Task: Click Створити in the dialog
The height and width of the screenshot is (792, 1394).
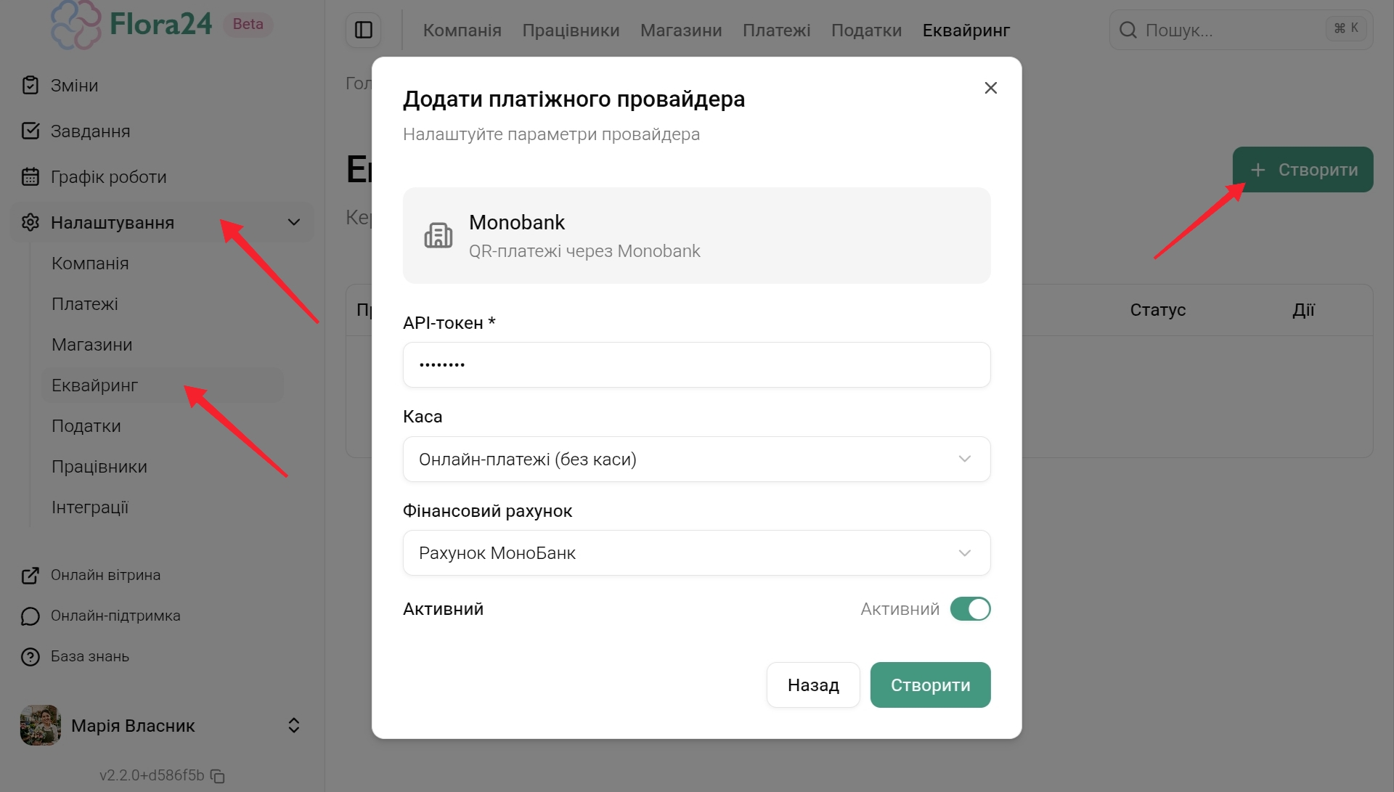Action: [930, 685]
